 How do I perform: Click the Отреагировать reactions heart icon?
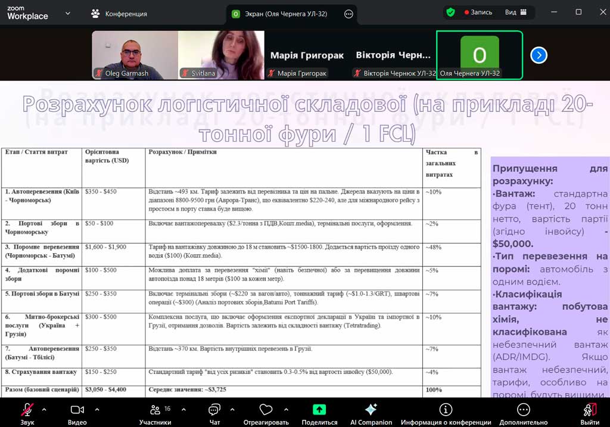[266, 411]
